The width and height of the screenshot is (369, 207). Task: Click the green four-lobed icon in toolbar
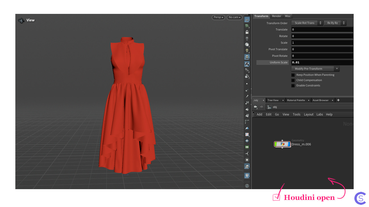[x=247, y=147]
